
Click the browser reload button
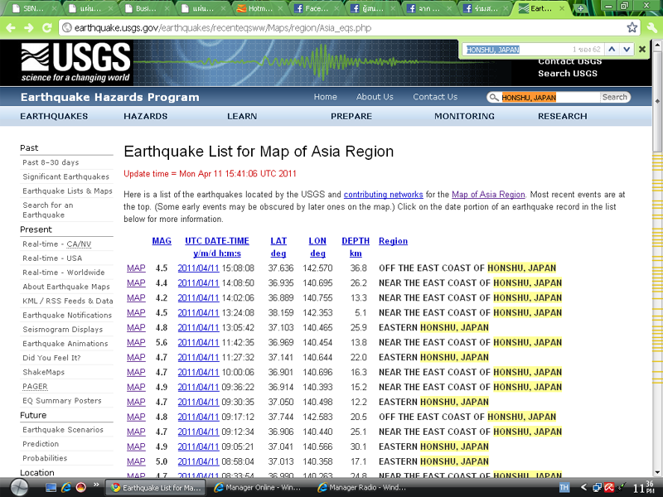pyautogui.click(x=48, y=27)
